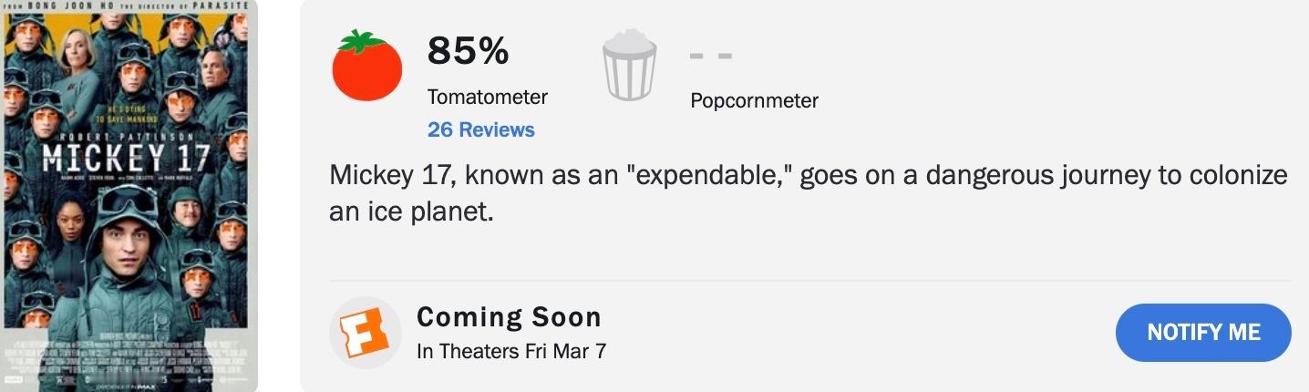Click the empty Popcornmeter score dashes
The height and width of the screenshot is (392, 1309).
pos(711,56)
